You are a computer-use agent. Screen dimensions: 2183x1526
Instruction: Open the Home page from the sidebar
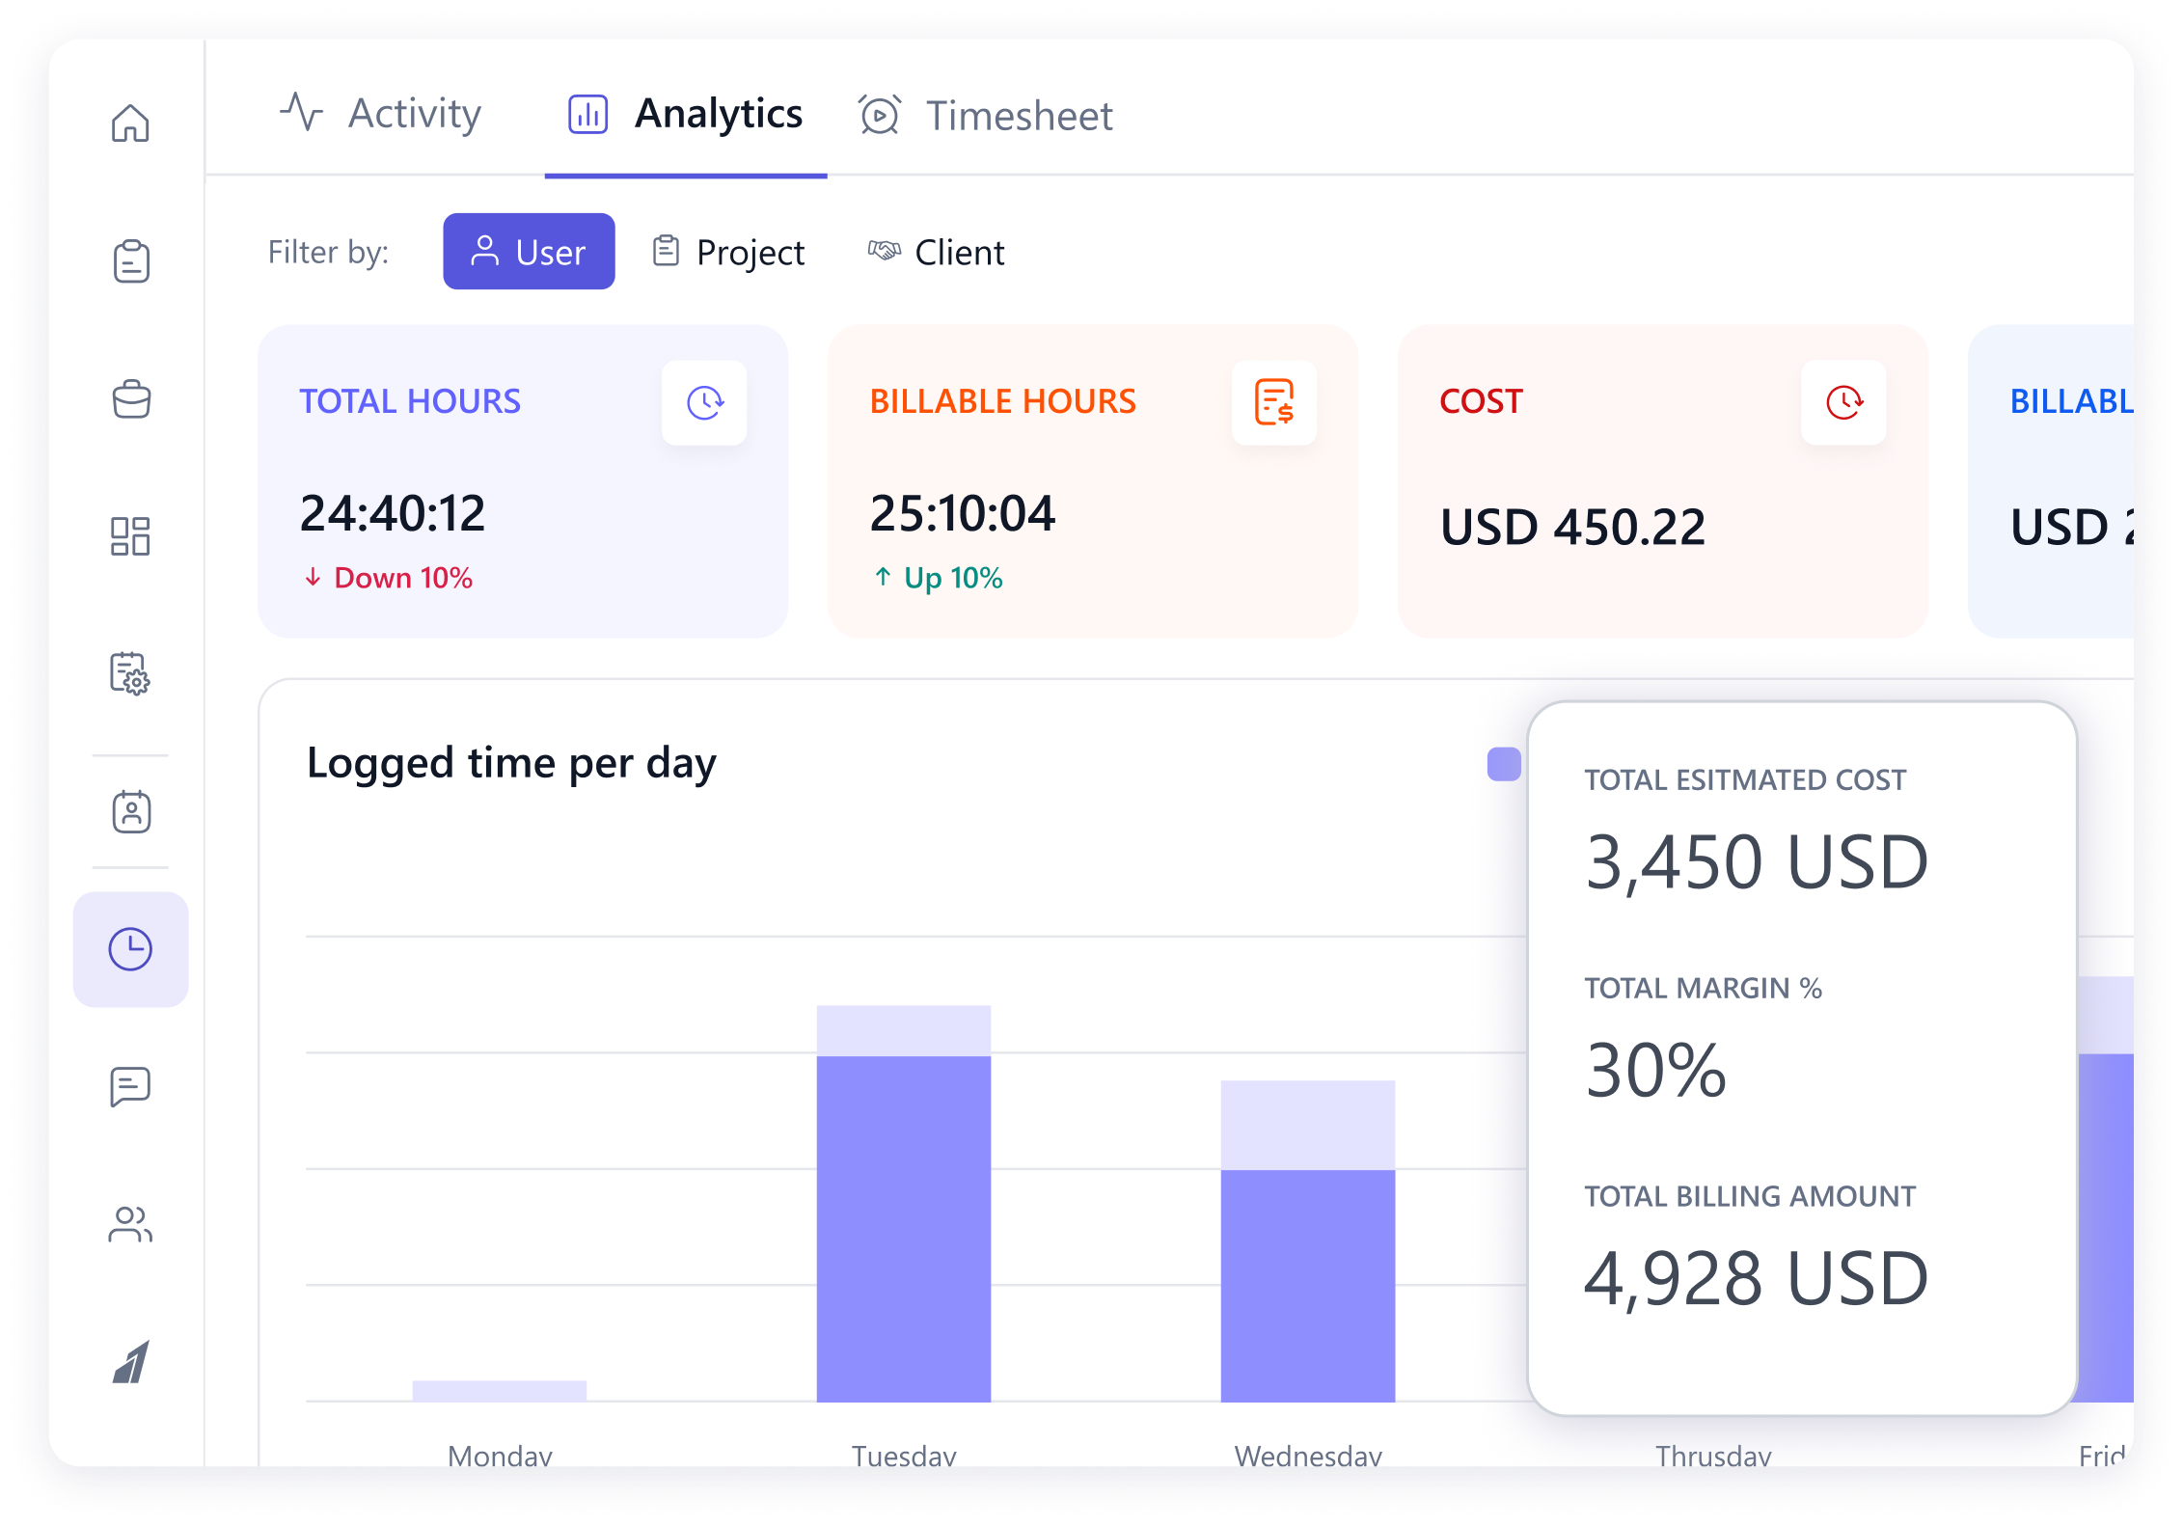pyautogui.click(x=131, y=123)
